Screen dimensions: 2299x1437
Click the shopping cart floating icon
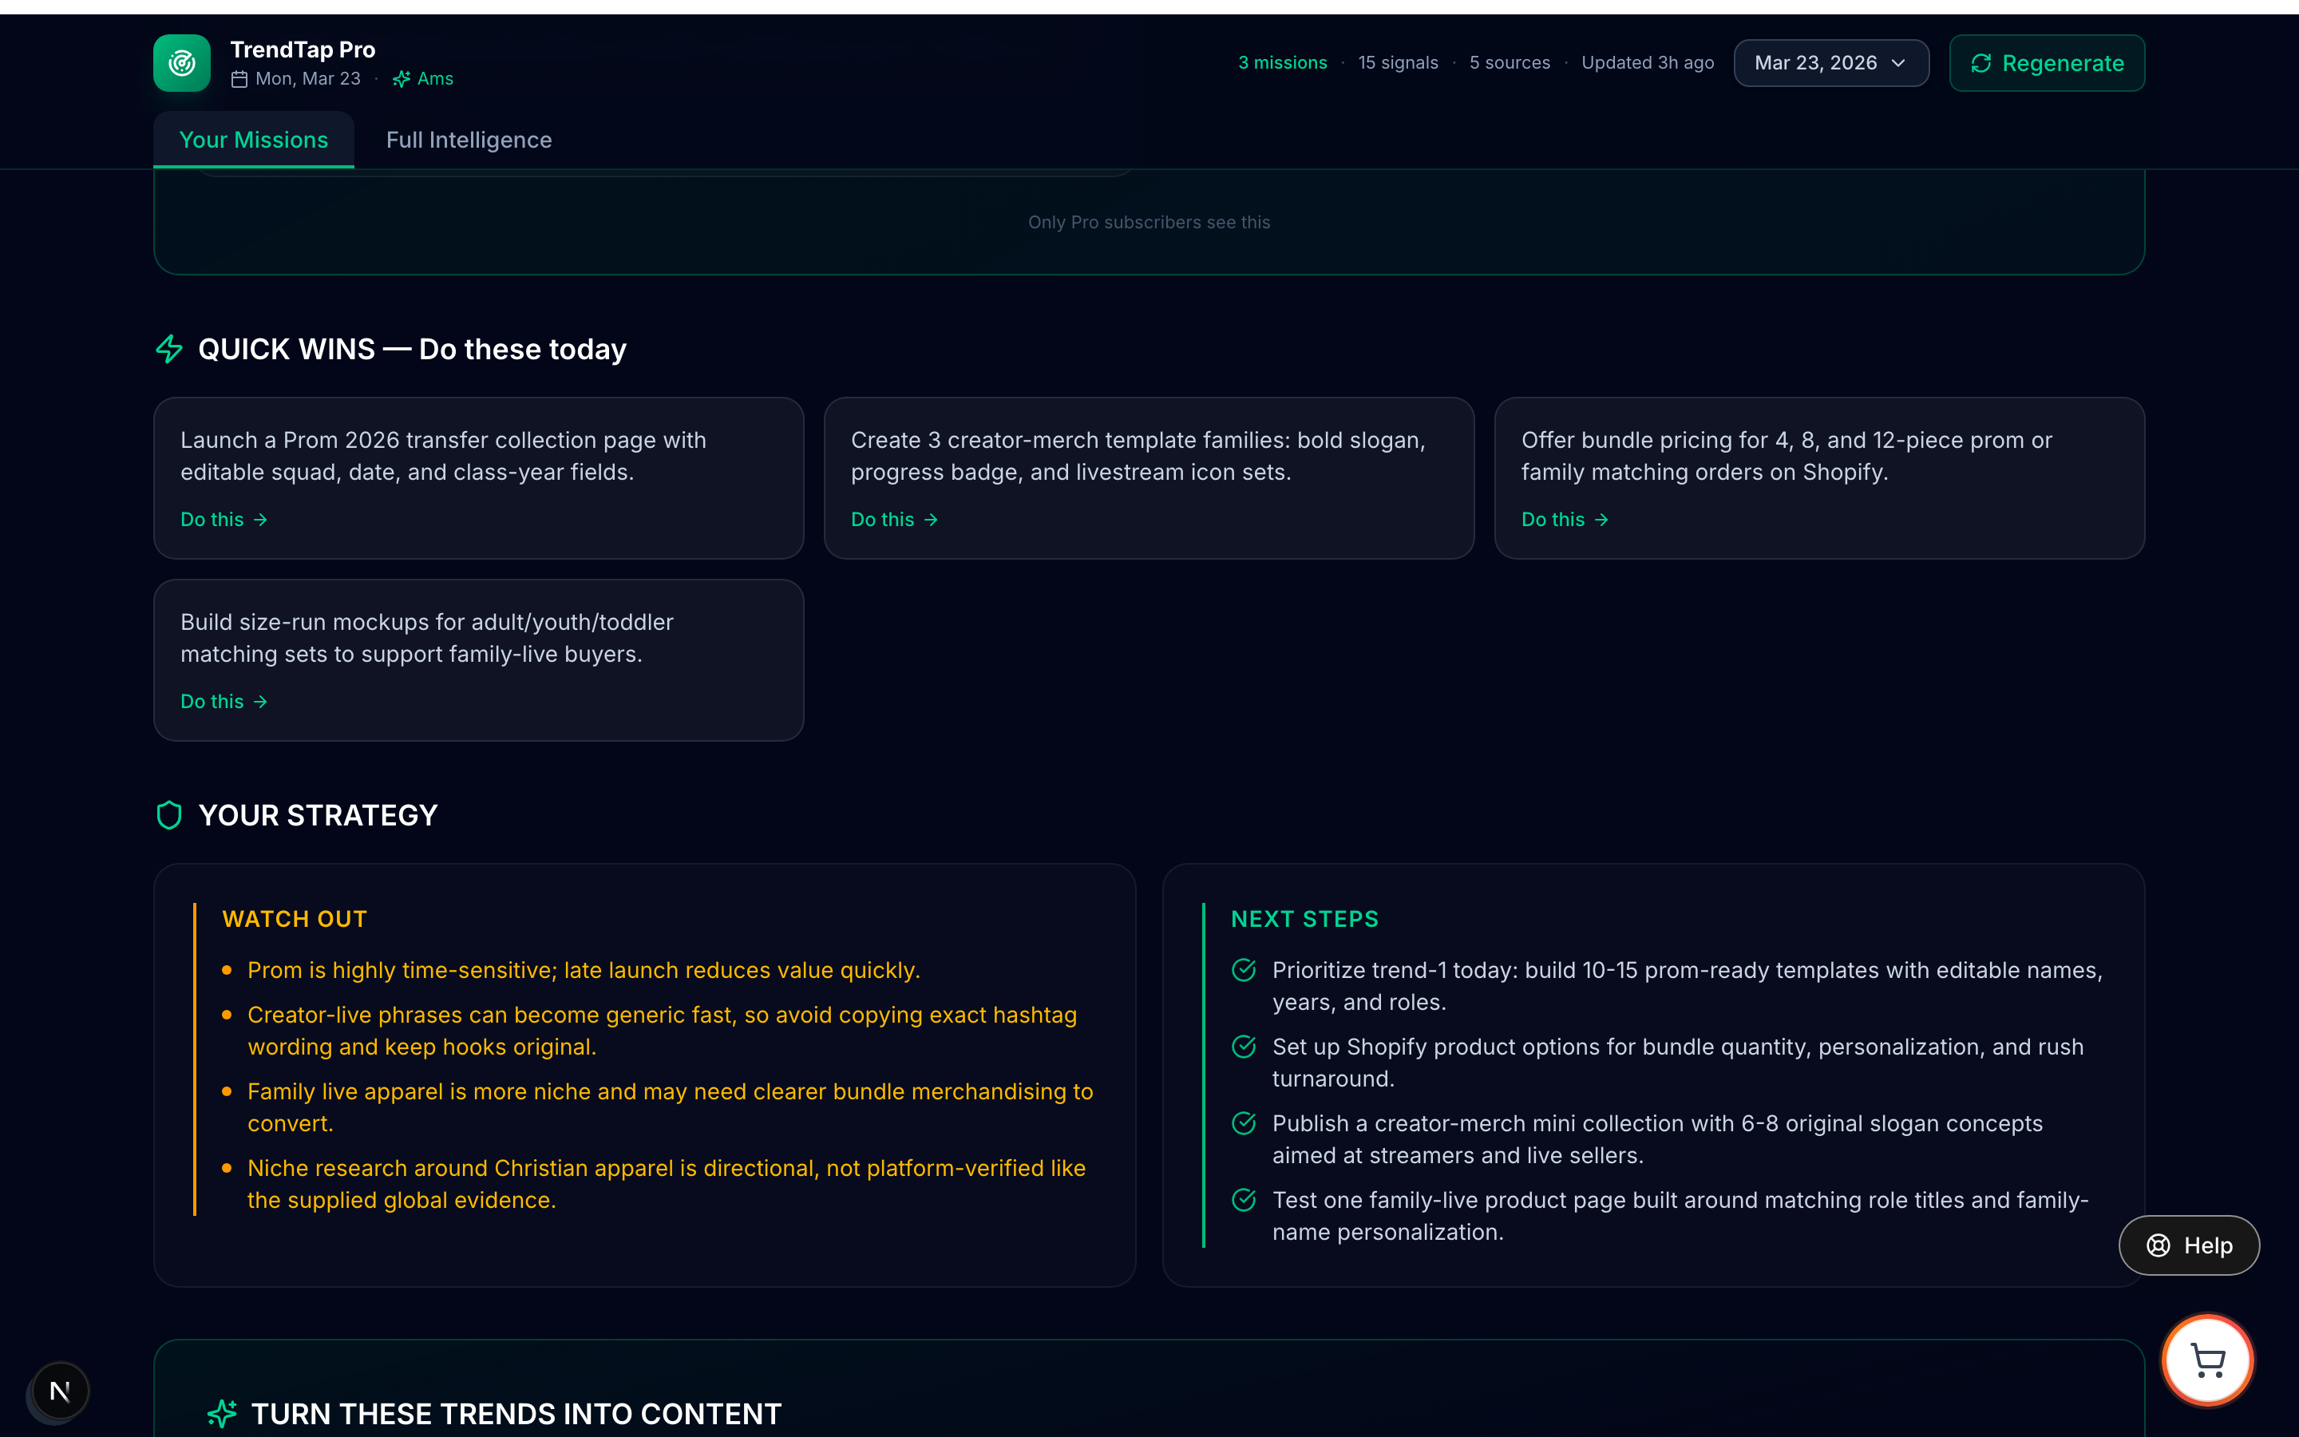2208,1360
